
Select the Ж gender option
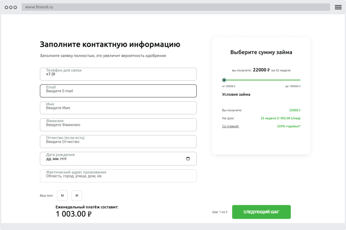[x=76, y=195]
